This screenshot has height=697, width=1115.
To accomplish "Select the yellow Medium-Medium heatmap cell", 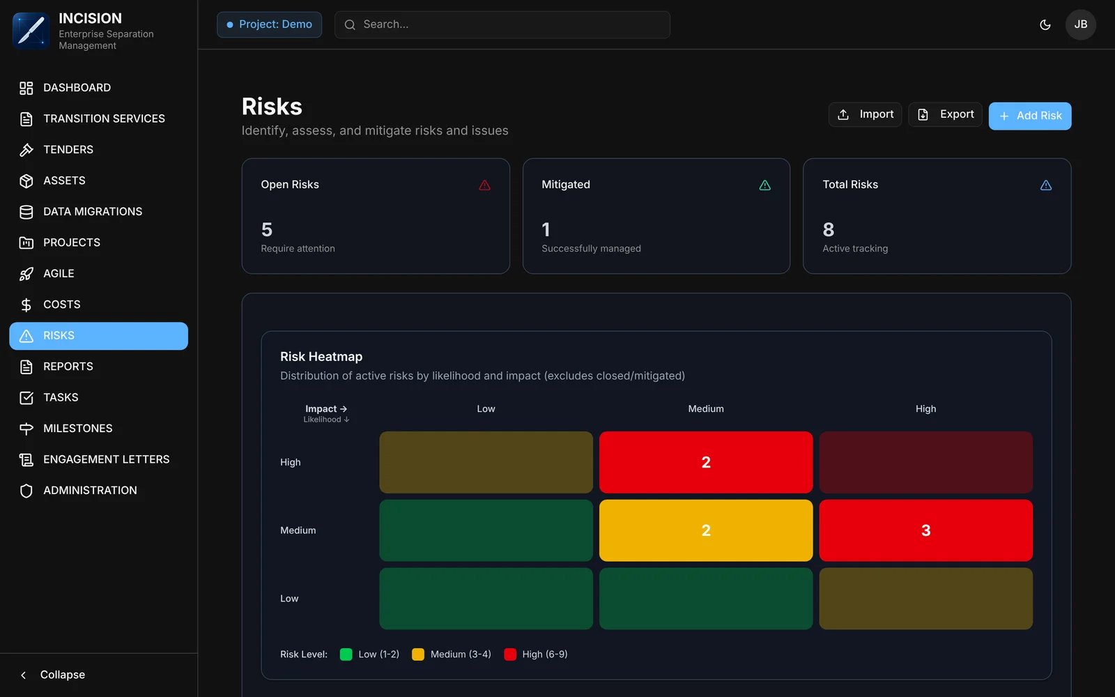I will tap(706, 530).
